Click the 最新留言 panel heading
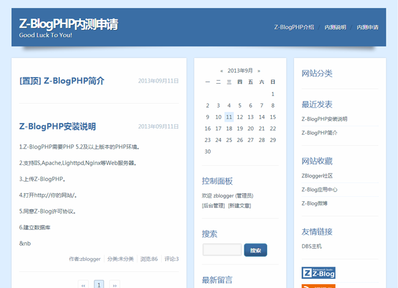Image resolution: width=398 pixels, height=288 pixels. tap(217, 280)
